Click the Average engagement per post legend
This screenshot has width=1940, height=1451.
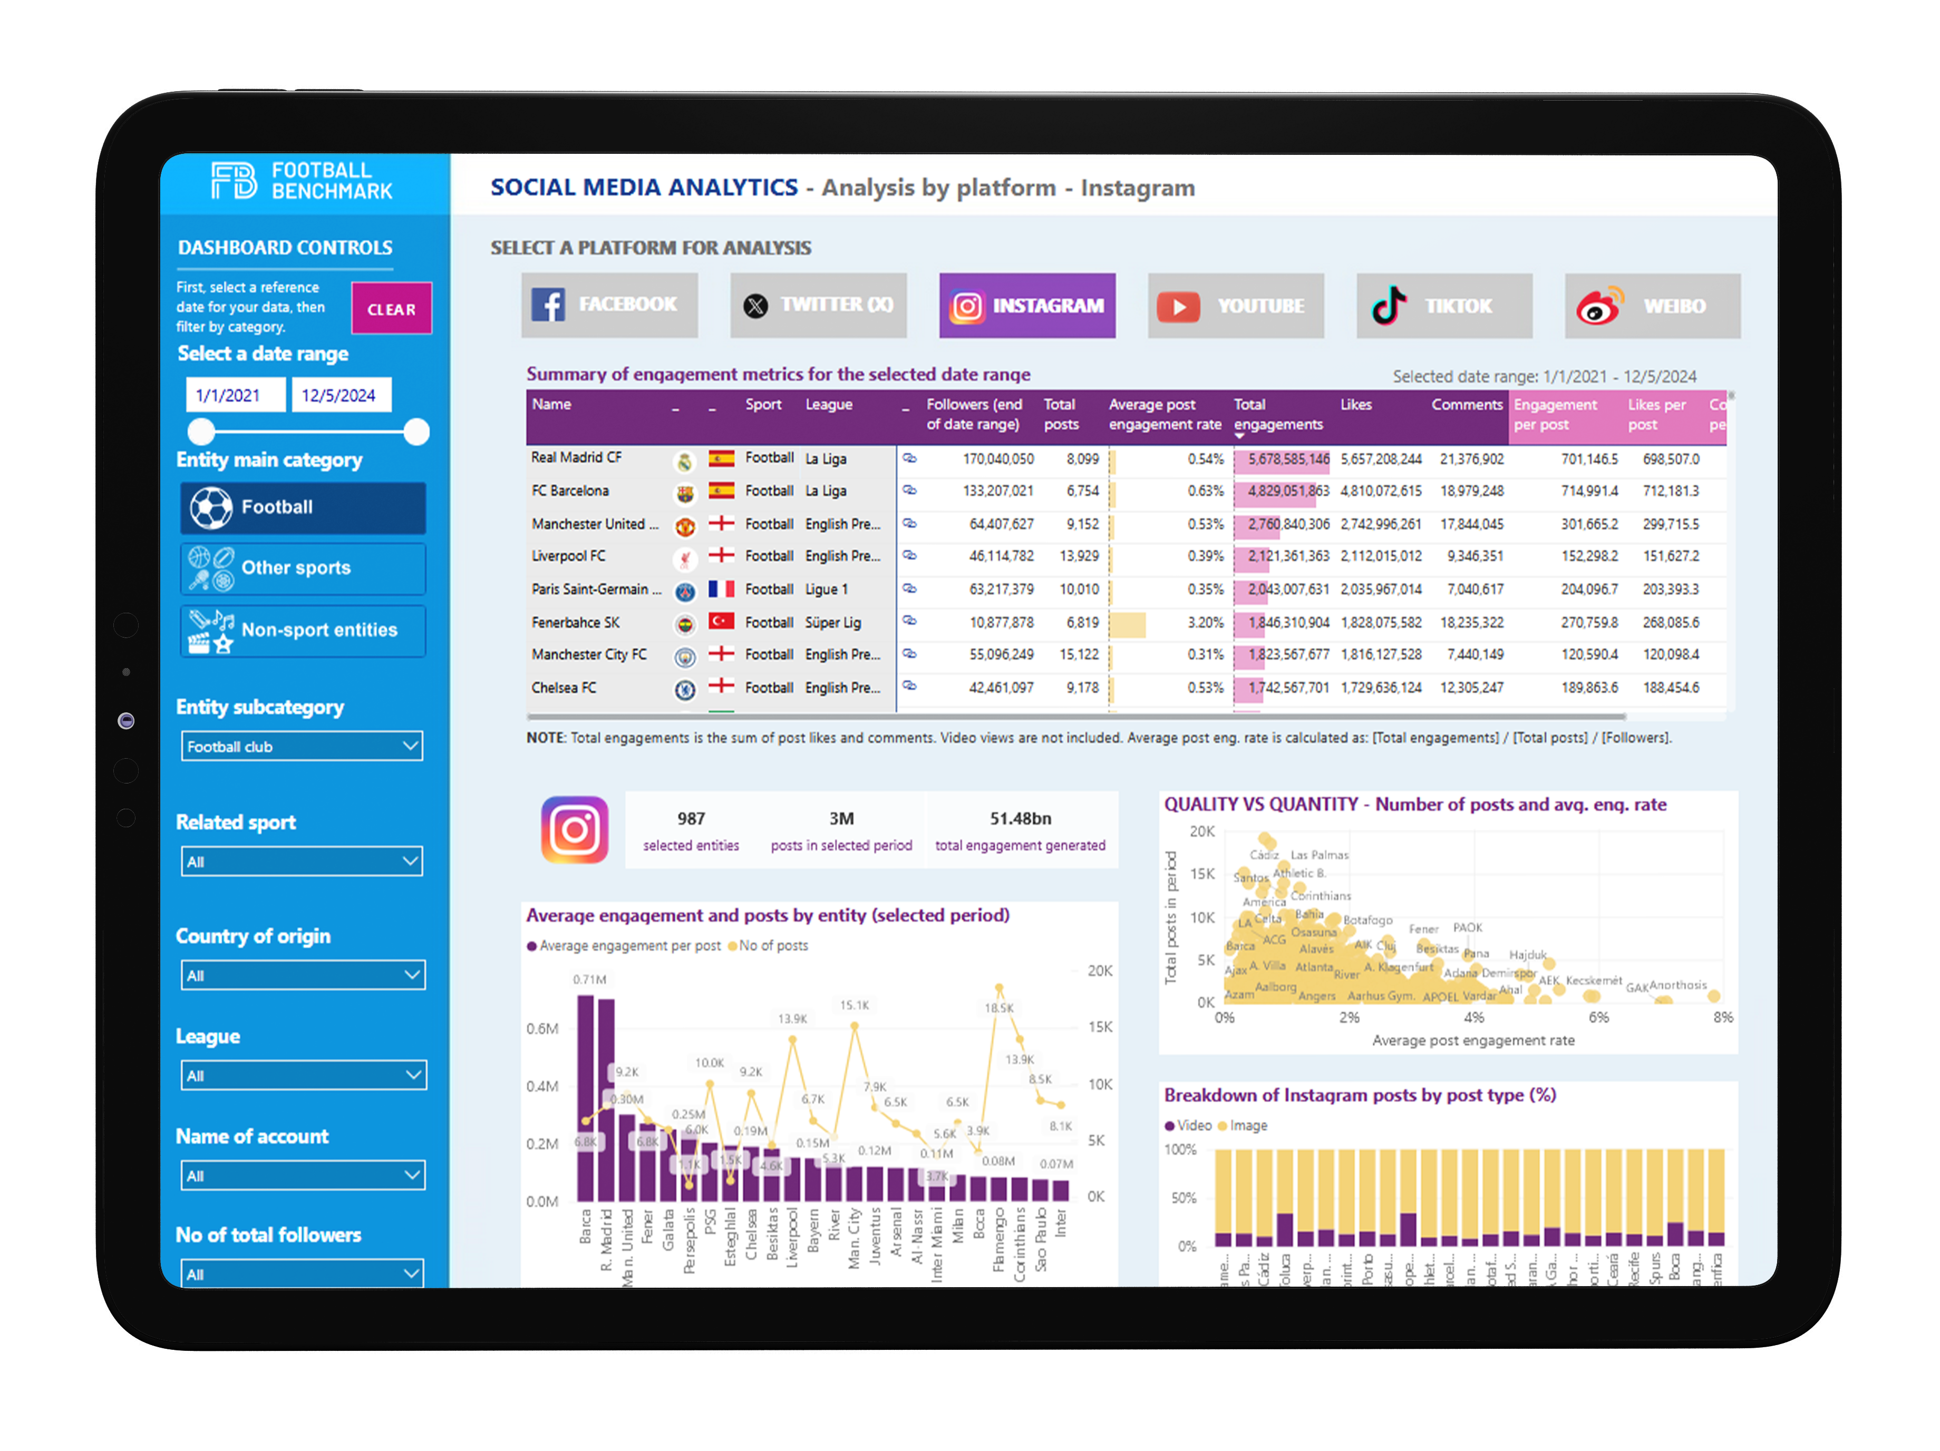[x=624, y=945]
